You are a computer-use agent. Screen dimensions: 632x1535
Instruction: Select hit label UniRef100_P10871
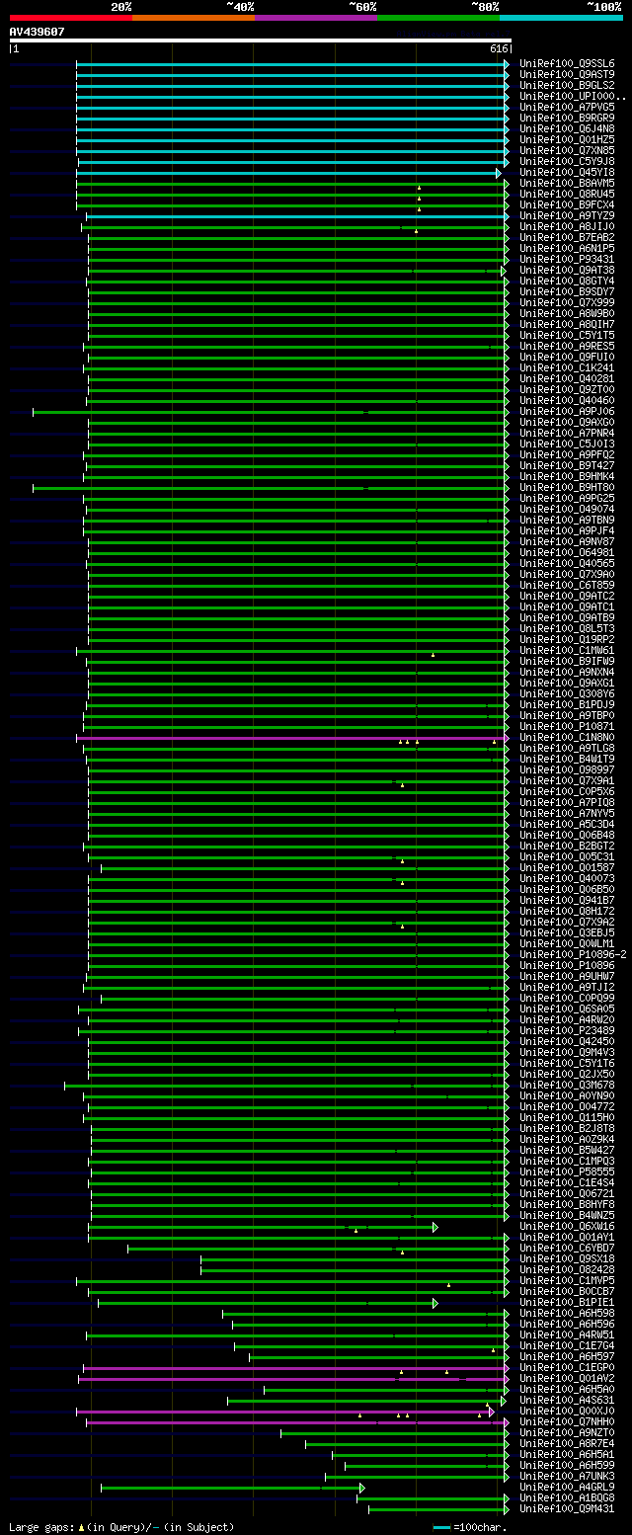(x=567, y=727)
